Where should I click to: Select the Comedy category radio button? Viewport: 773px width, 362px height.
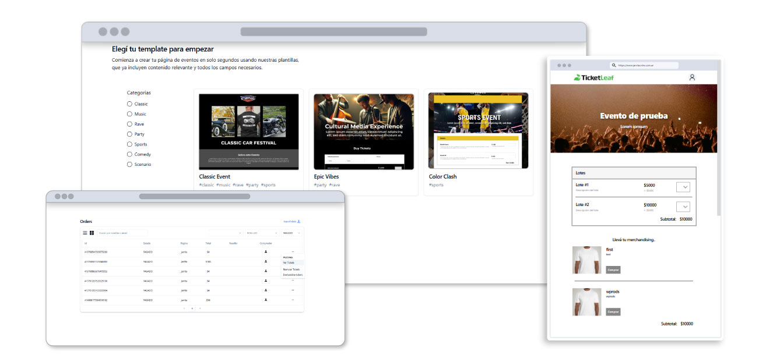(129, 154)
